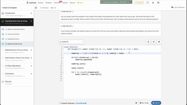This screenshot has width=187, height=105.
Task: Click Back to Chapter link
Action: click(9, 8)
